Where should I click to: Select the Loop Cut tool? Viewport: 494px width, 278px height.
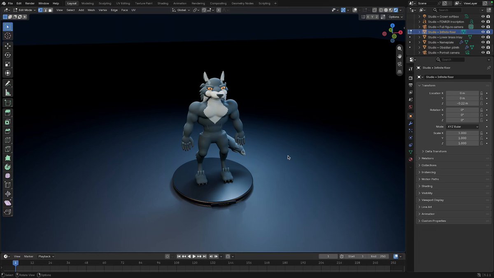(x=7, y=140)
